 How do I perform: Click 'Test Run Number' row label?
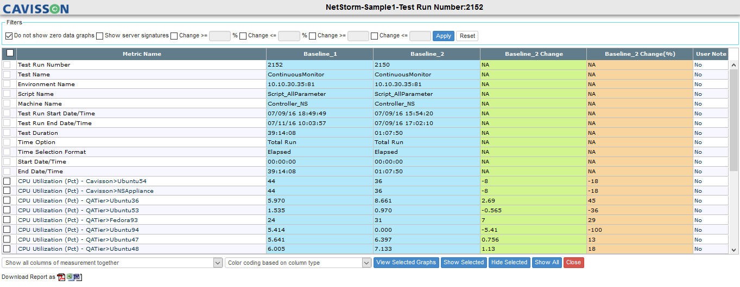tap(44, 64)
